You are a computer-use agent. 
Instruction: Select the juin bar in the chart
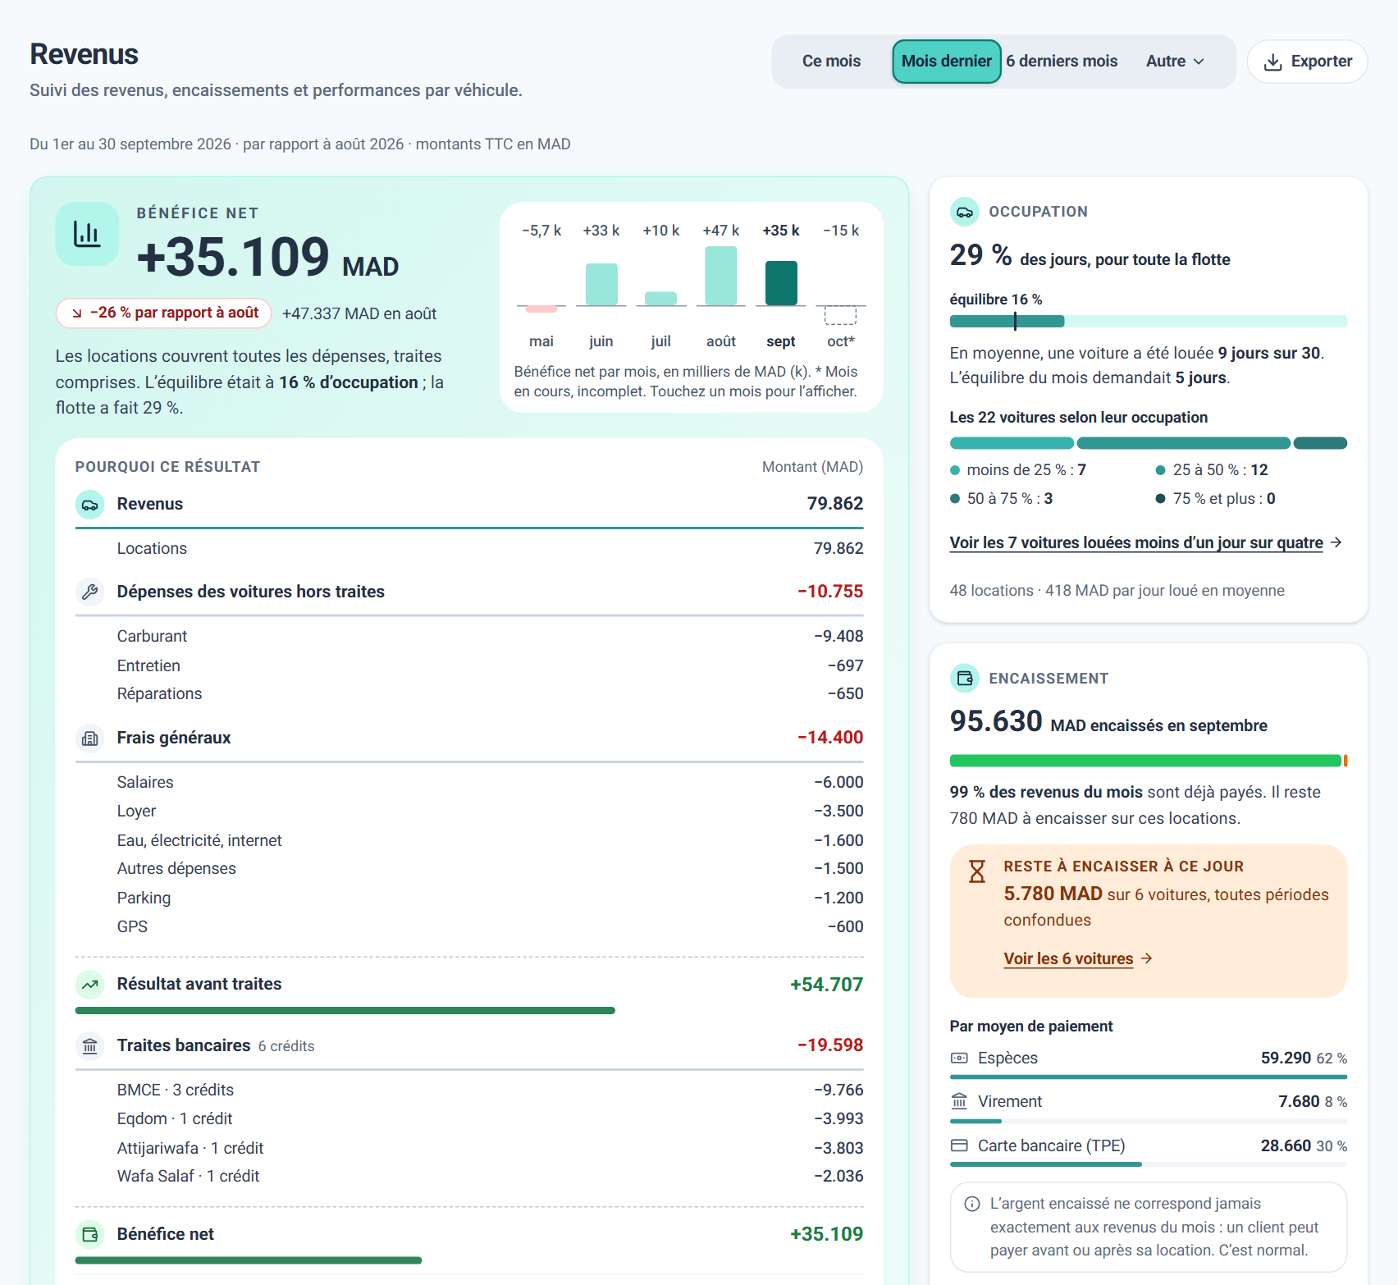click(x=601, y=284)
